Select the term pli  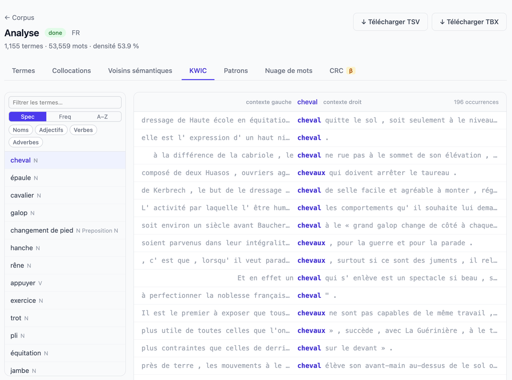point(65,336)
